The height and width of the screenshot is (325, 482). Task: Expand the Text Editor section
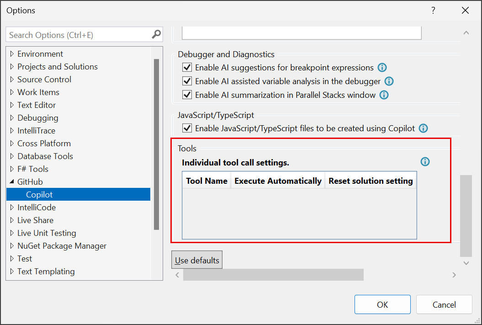point(12,105)
